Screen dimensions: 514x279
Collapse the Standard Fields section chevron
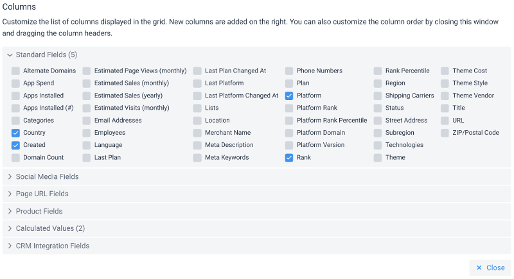10,55
